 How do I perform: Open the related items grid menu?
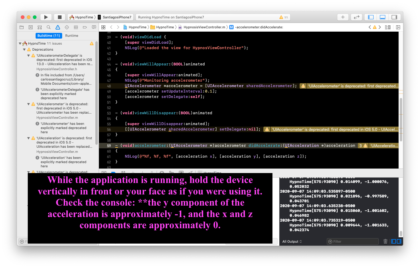pos(103,27)
